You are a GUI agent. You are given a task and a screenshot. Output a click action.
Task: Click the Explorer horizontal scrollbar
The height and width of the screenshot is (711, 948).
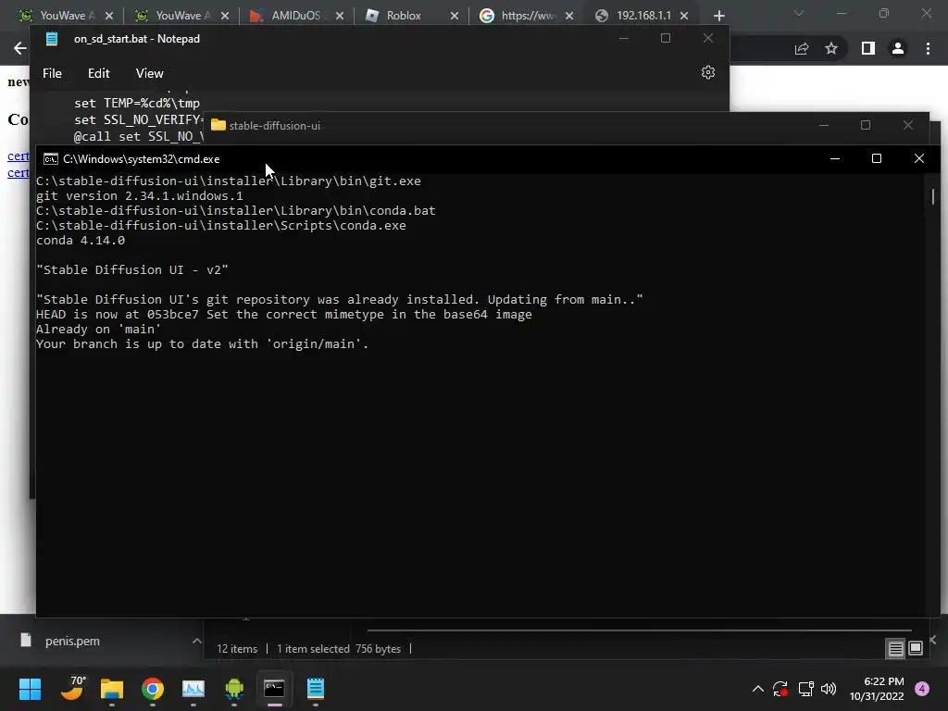click(639, 630)
